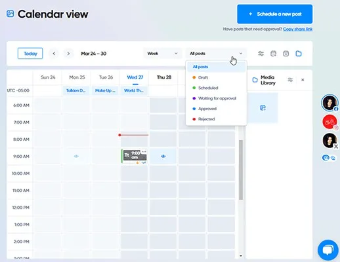Go to the next week arrow
The width and height of the screenshot is (340, 262).
click(68, 54)
